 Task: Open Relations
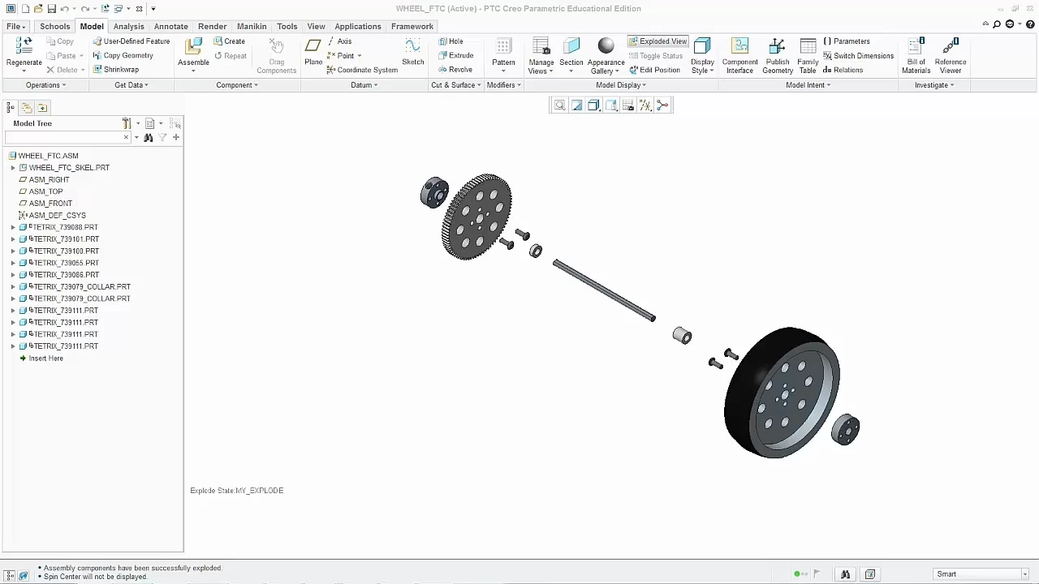click(x=843, y=70)
